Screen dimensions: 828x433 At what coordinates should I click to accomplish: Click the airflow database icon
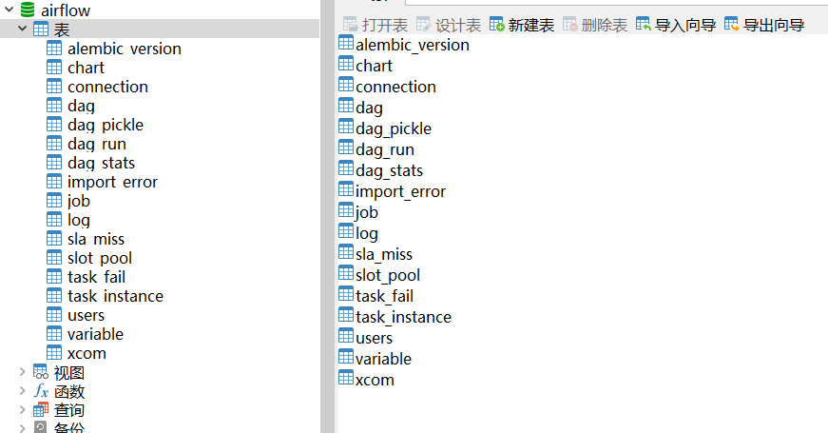click(x=28, y=10)
